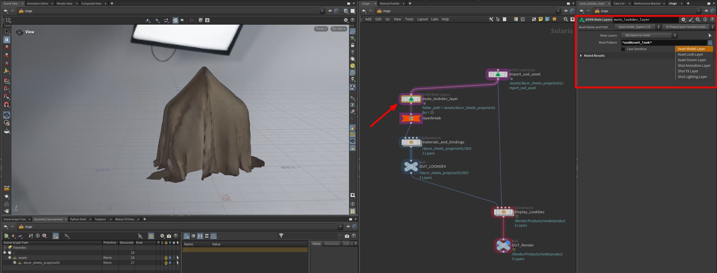
Task: Click the Value tab button in spreadsheet
Action: (x=316, y=244)
